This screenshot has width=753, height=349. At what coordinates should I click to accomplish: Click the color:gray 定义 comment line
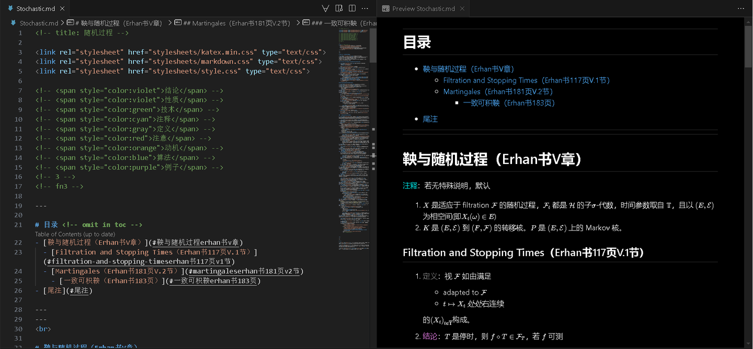[x=125, y=129]
